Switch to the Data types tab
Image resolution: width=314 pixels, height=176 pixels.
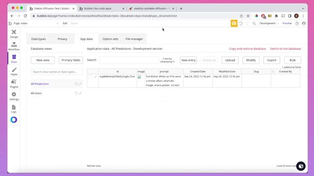coord(38,39)
